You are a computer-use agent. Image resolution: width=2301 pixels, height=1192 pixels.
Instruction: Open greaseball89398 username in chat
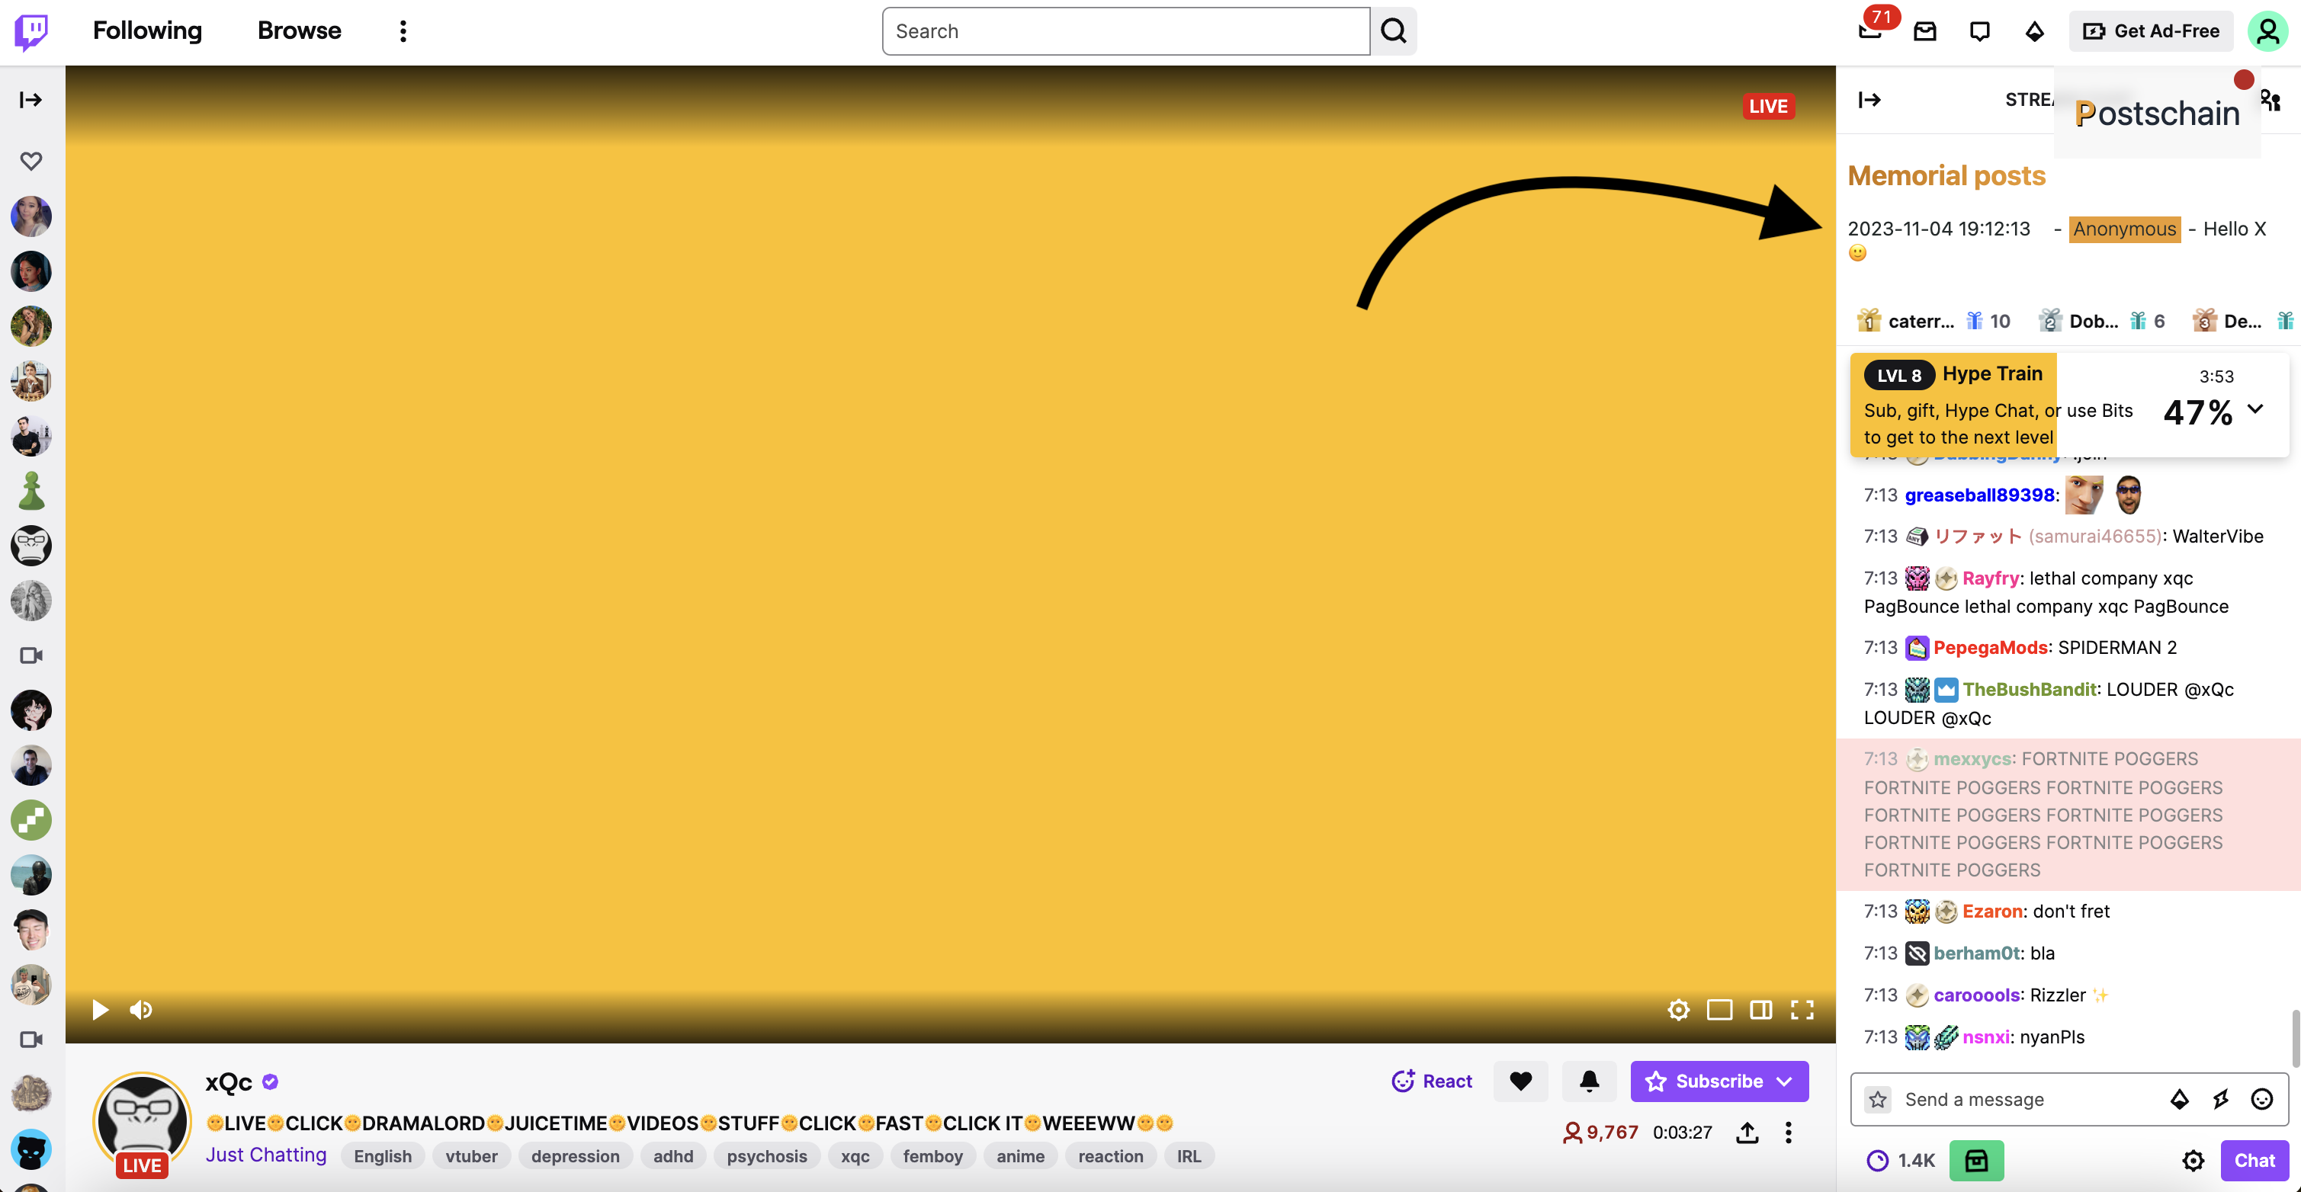1978,495
